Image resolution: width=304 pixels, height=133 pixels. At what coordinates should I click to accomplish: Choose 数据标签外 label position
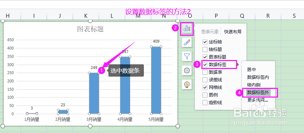(x=258, y=93)
